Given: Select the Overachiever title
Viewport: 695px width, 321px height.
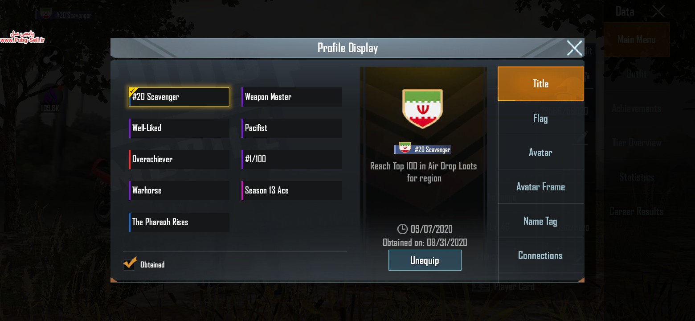Looking at the screenshot, I should (x=179, y=159).
